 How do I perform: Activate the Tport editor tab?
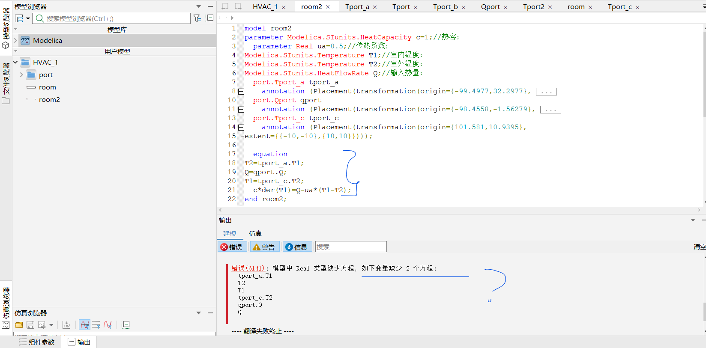click(x=401, y=6)
